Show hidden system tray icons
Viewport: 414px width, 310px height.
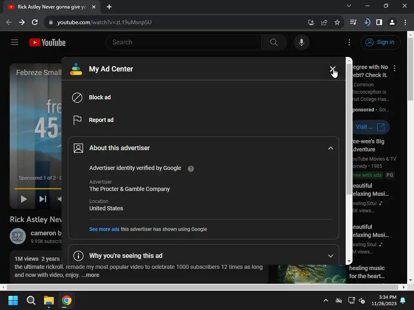(x=326, y=300)
